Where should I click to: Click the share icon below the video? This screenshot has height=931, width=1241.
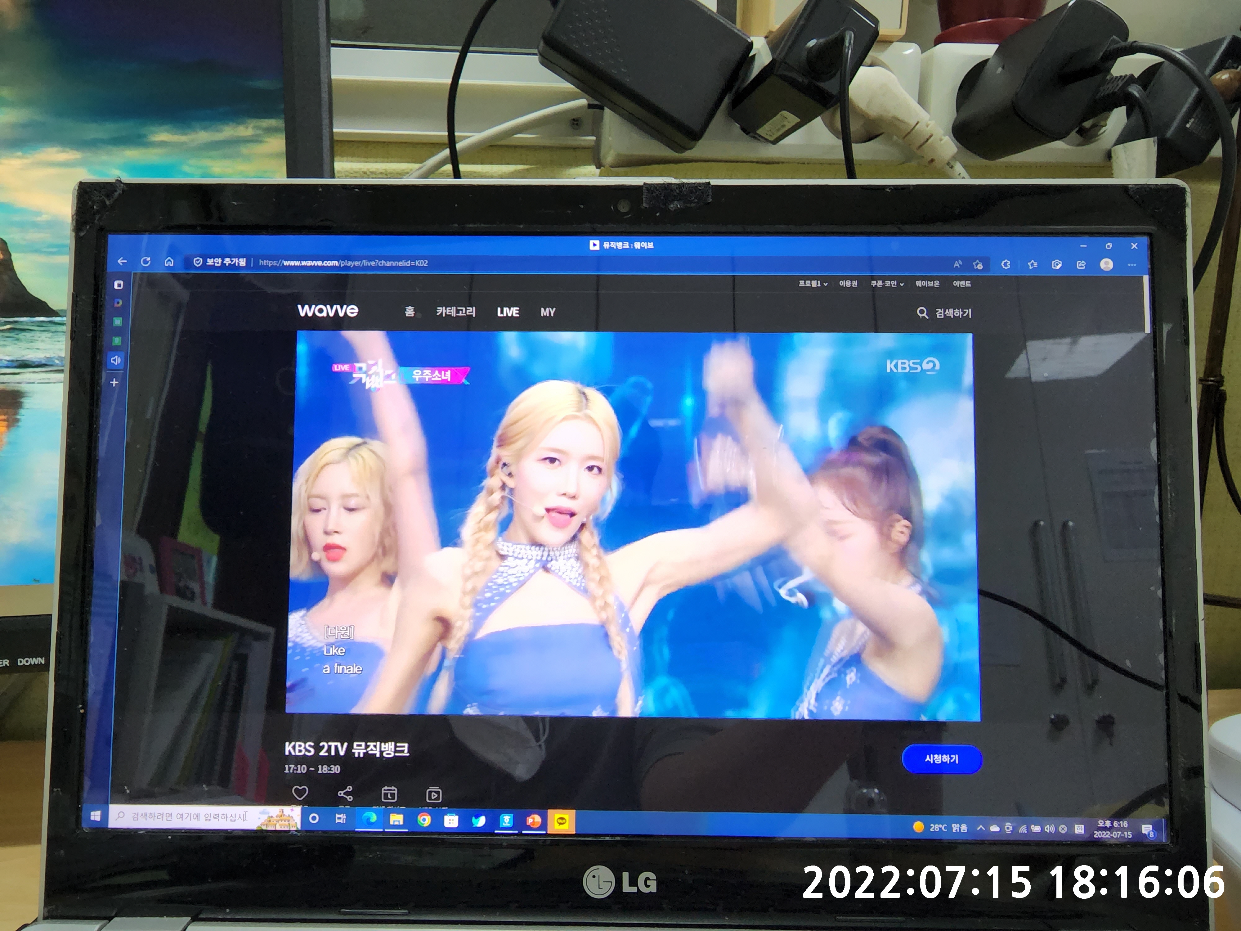pos(345,794)
